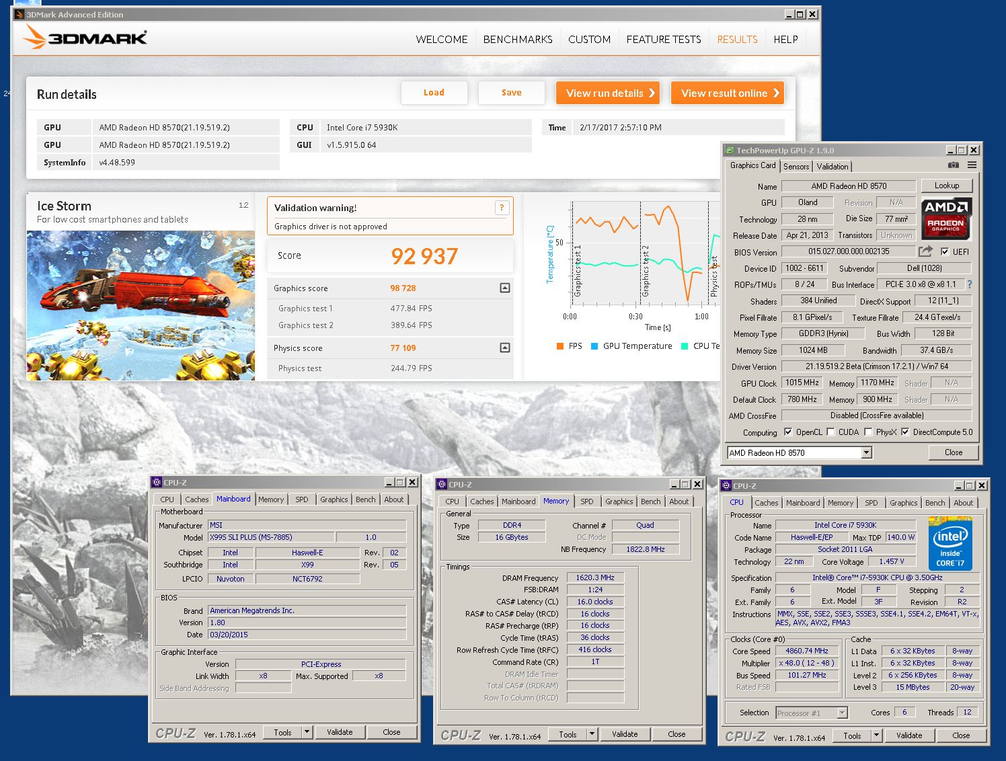Screen dimensions: 1006x761
Task: Click View run details button
Action: (x=608, y=93)
